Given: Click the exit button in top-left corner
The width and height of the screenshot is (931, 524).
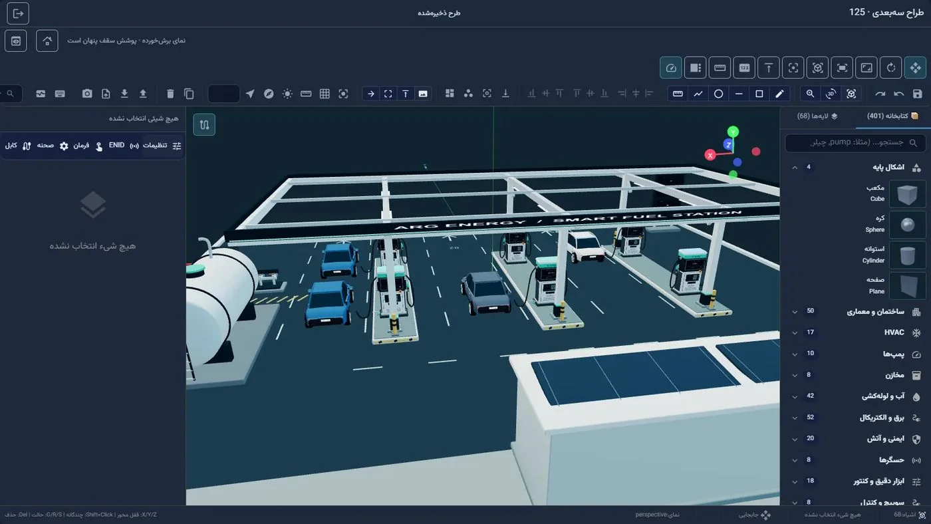Looking at the screenshot, I should pos(18,13).
